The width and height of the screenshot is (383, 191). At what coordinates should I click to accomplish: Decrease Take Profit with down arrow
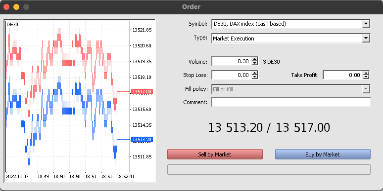pos(366,77)
